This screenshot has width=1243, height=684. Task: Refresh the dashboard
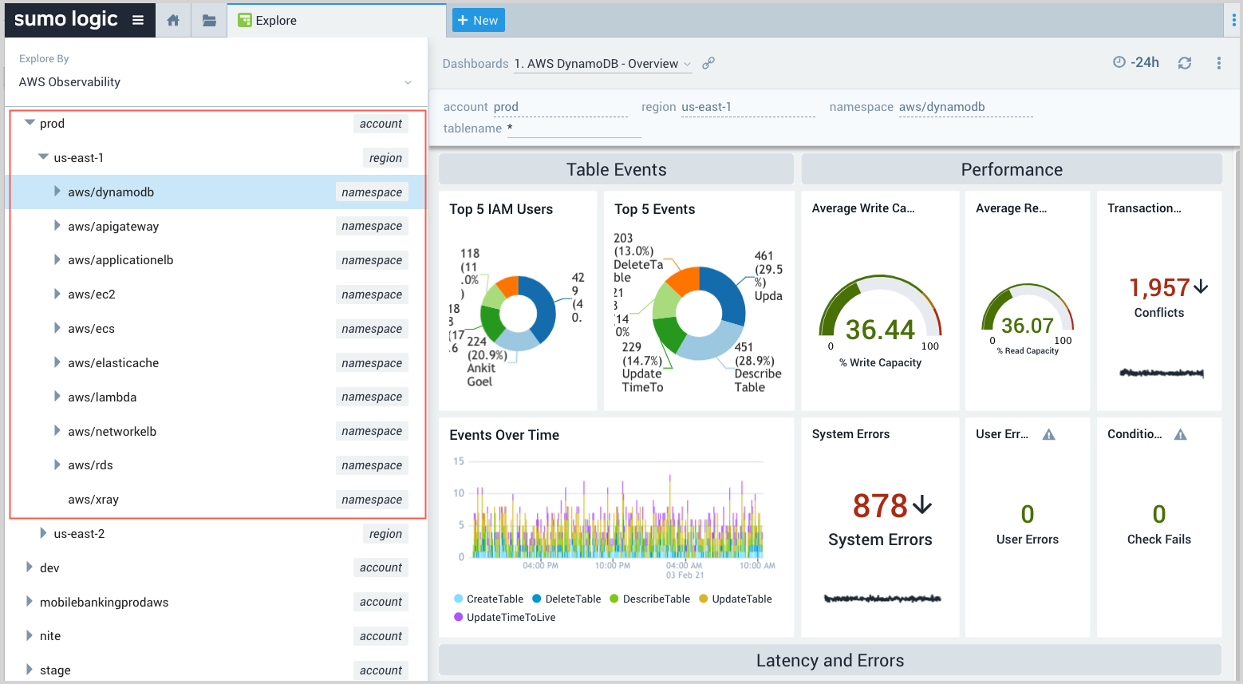click(1185, 63)
